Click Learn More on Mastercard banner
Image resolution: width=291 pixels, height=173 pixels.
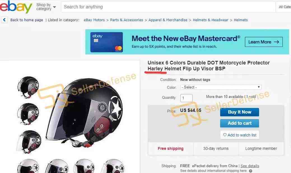pos(264,42)
